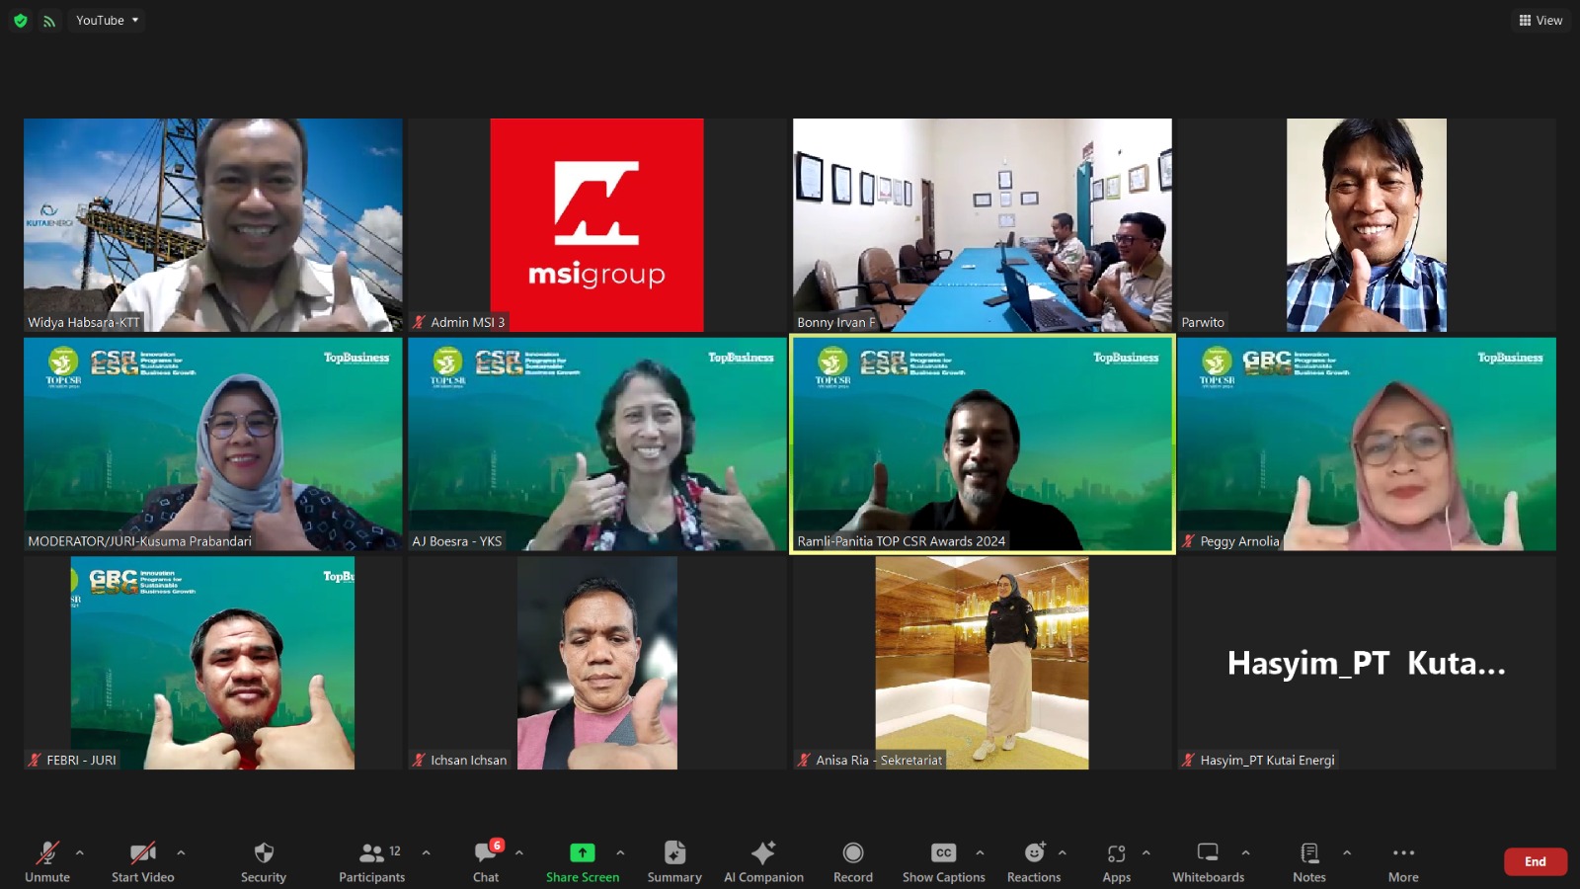Click the red End button
The width and height of the screenshot is (1580, 889).
(x=1535, y=861)
